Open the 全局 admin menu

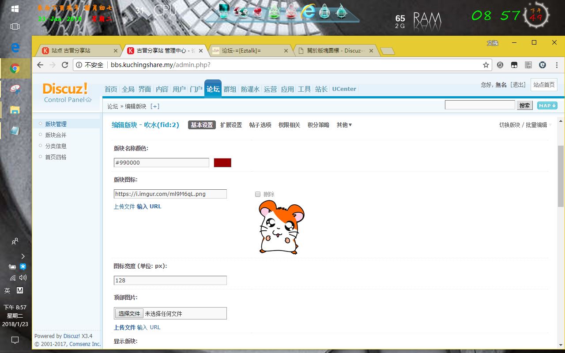(x=128, y=89)
